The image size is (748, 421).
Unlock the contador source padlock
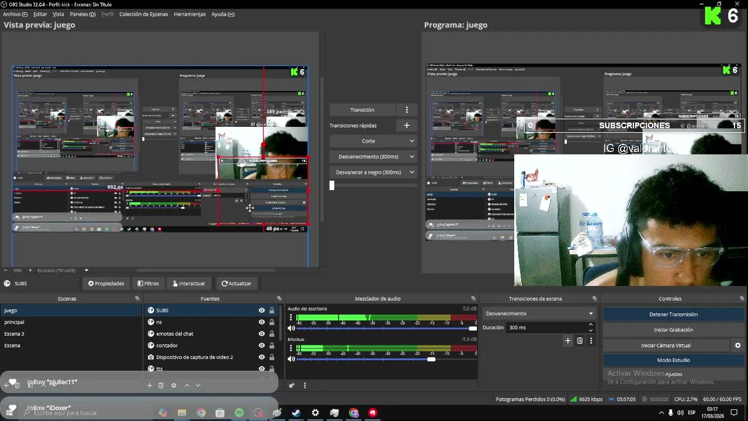point(272,346)
